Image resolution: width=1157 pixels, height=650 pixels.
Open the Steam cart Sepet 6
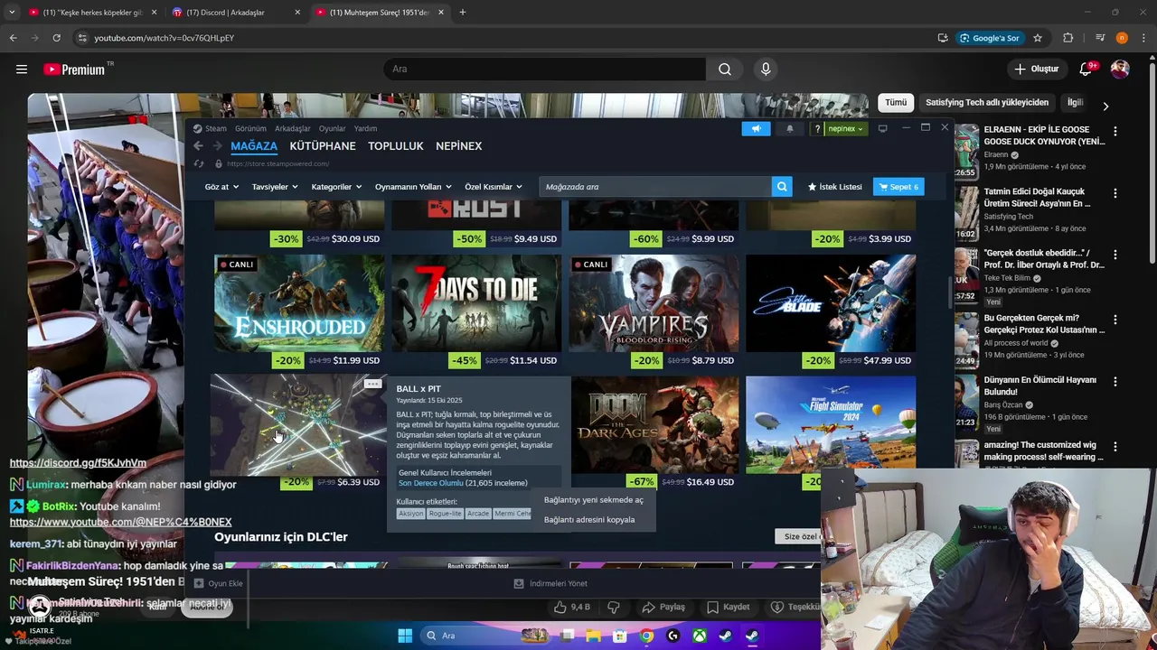pyautogui.click(x=898, y=187)
